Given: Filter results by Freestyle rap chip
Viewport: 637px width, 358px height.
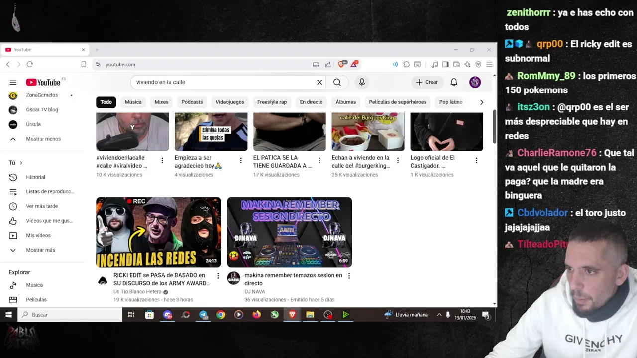Looking at the screenshot, I should click(272, 102).
